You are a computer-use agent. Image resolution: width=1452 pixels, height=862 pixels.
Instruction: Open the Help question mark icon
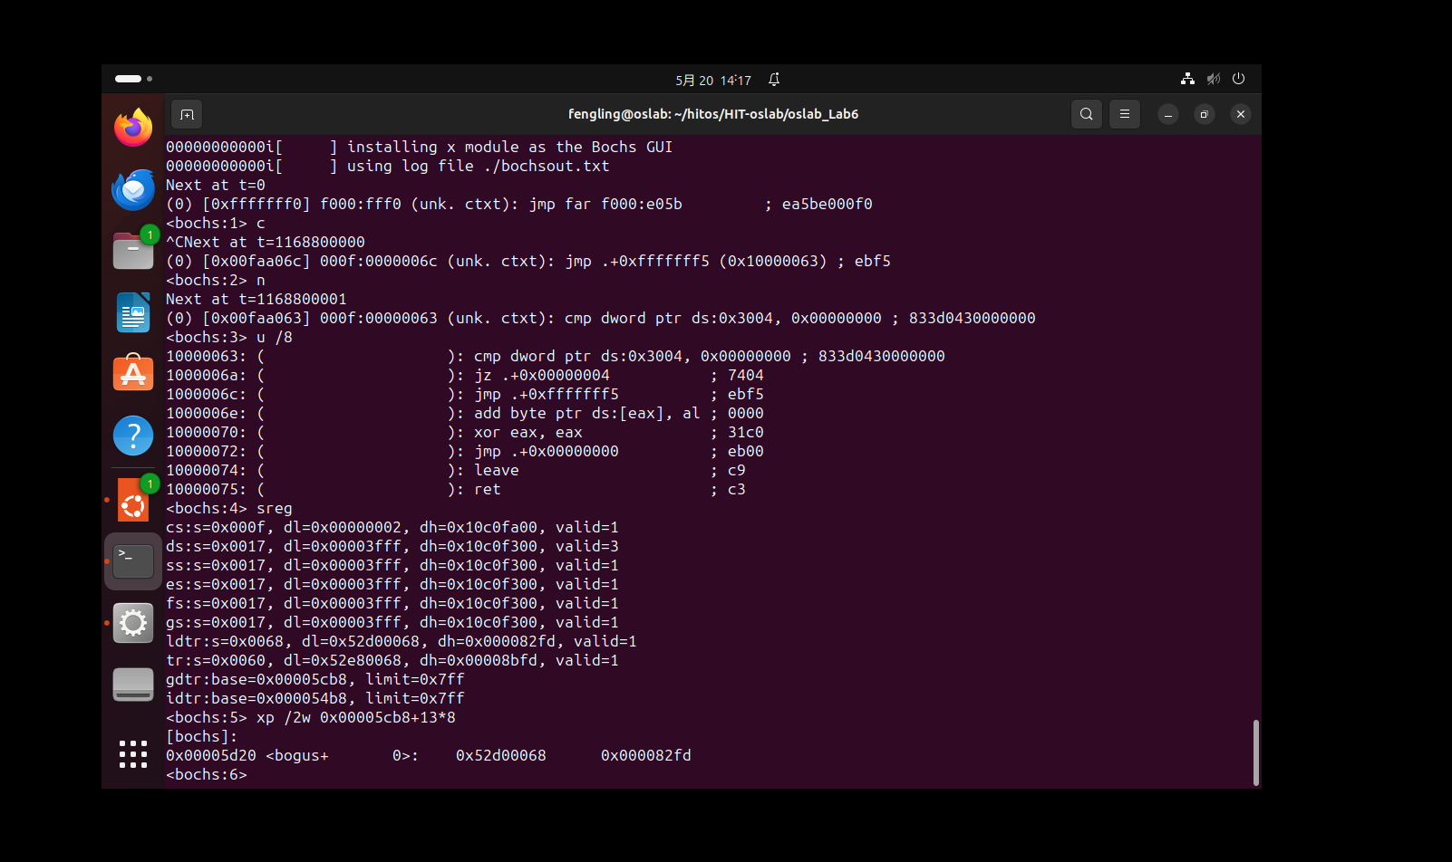(133, 436)
